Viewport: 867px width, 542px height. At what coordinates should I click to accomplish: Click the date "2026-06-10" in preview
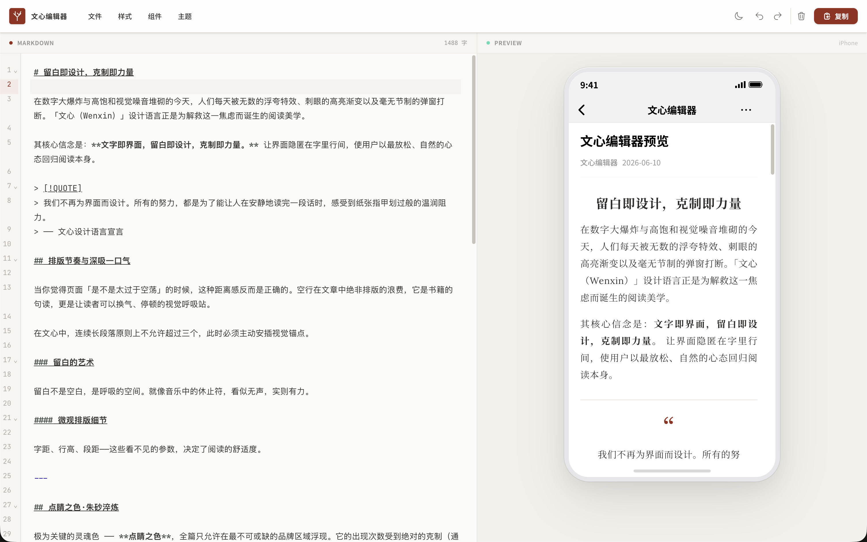[x=641, y=163]
